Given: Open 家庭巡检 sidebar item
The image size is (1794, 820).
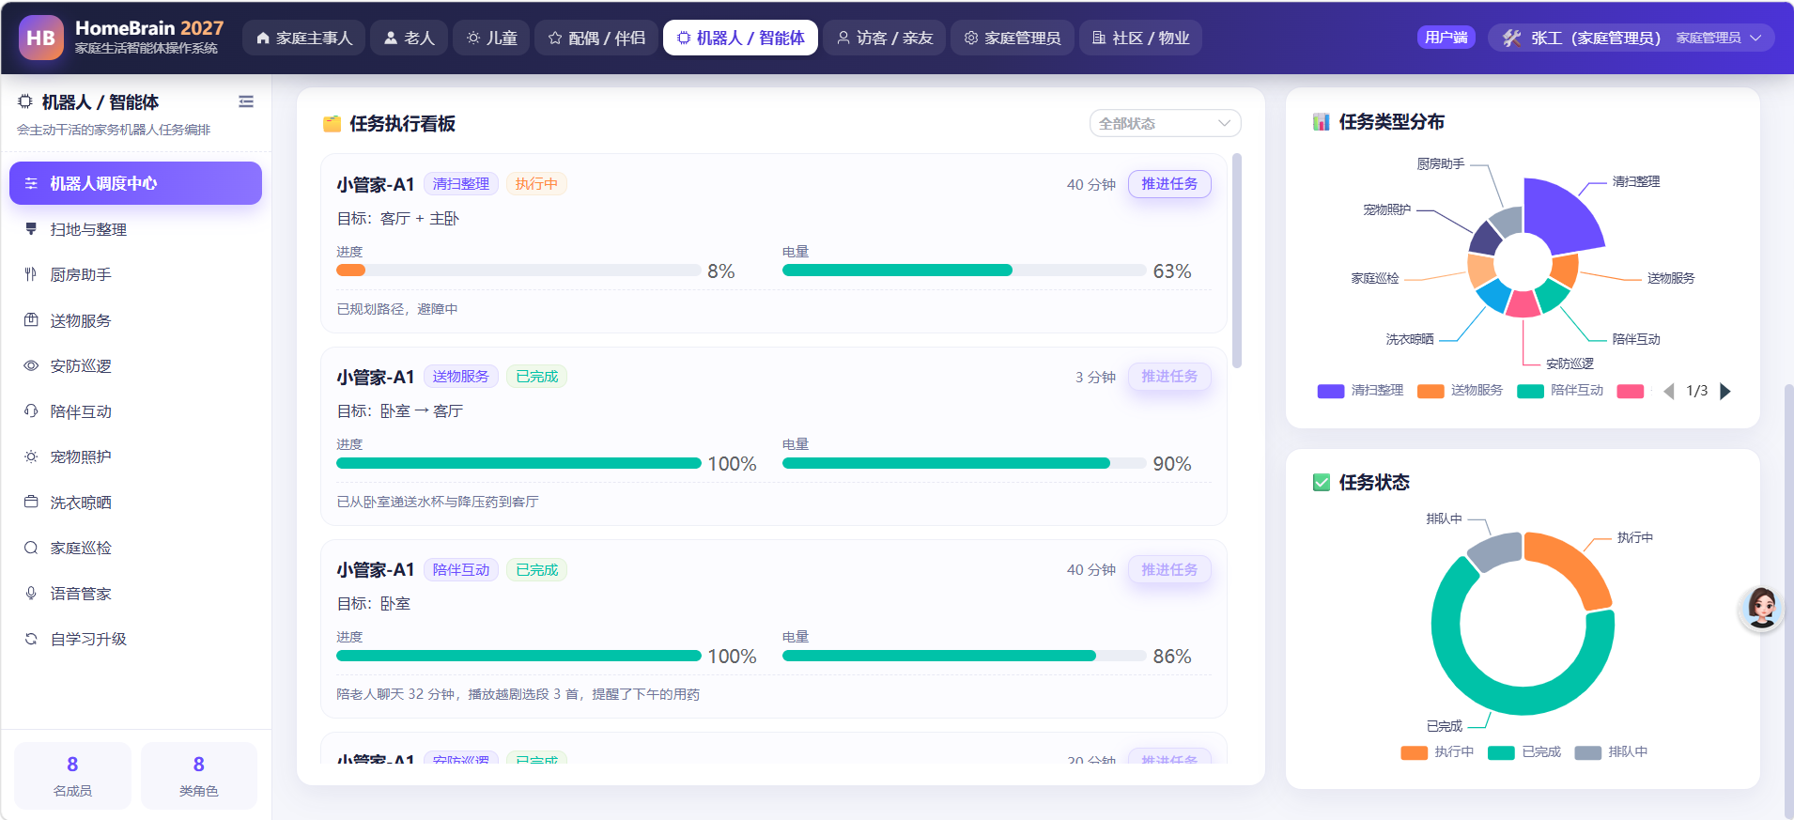Looking at the screenshot, I should click(135, 548).
